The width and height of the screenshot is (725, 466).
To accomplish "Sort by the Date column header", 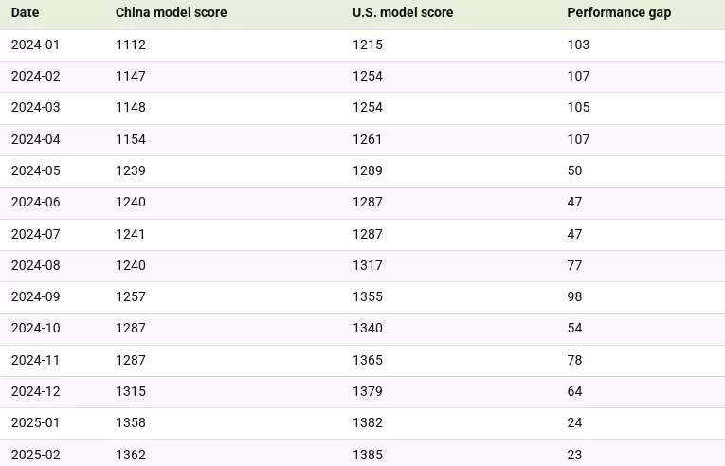I will pyautogui.click(x=26, y=13).
